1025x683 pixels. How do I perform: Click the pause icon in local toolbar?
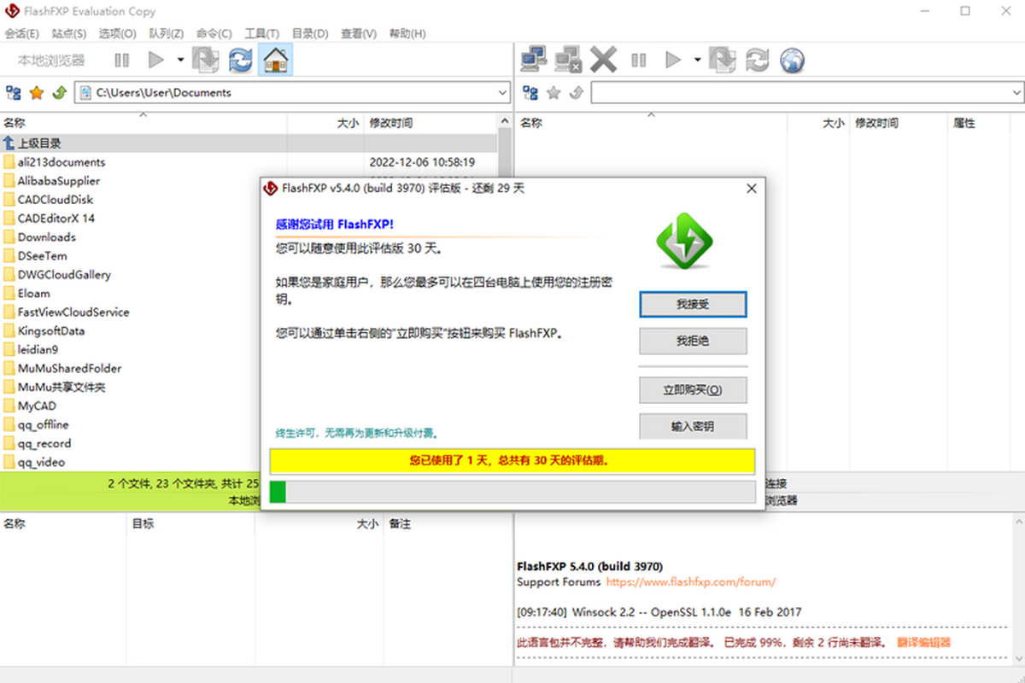[x=122, y=60]
